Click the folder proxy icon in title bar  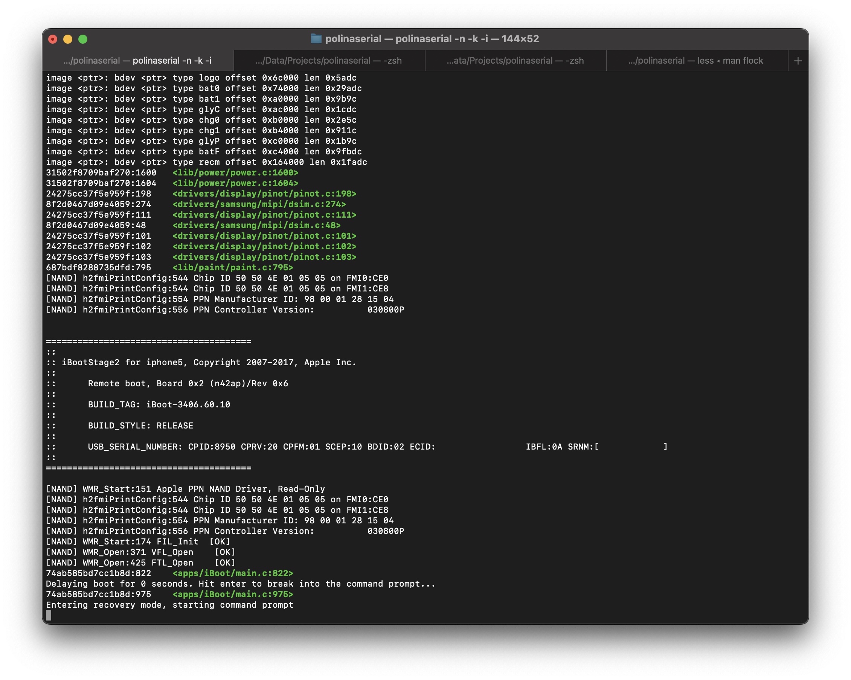(x=316, y=39)
